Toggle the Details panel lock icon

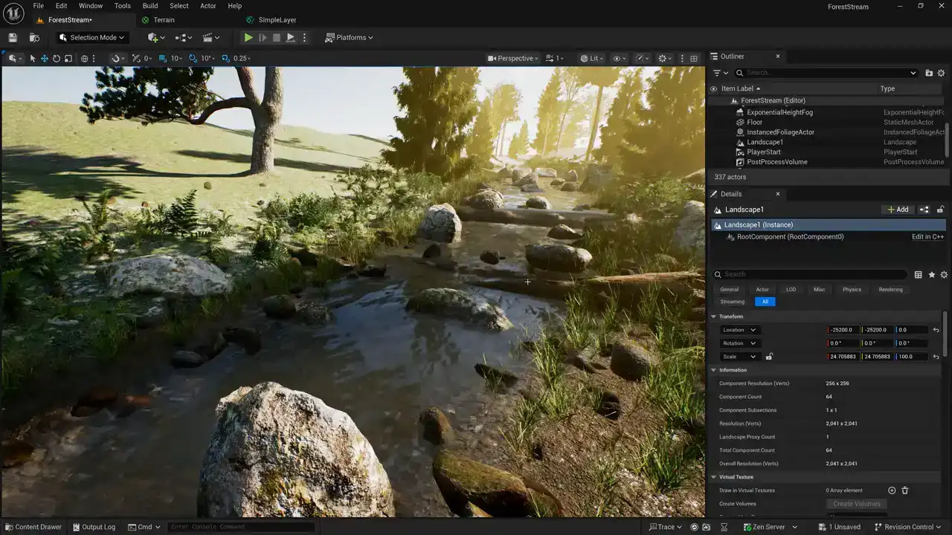click(940, 210)
